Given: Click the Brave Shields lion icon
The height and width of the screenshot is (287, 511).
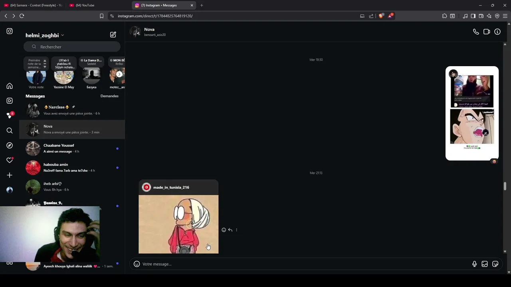Looking at the screenshot, I should pyautogui.click(x=381, y=16).
